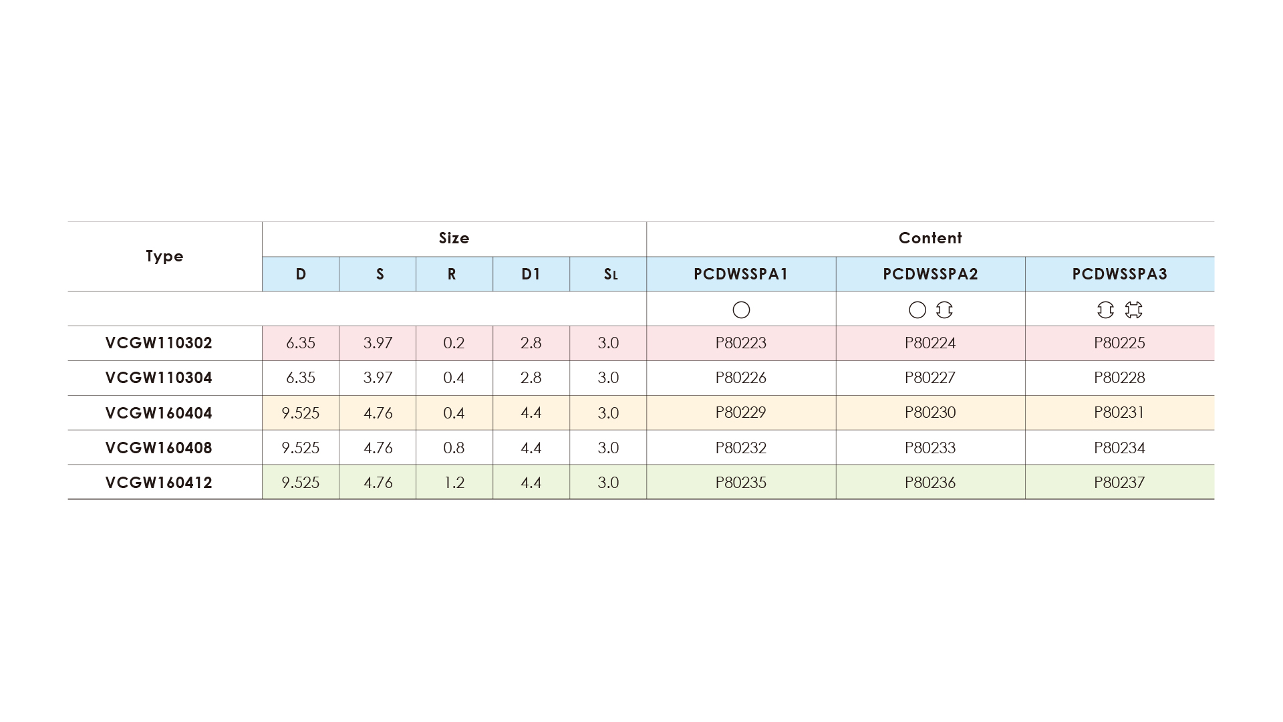Viewport: 1283px width, 722px height.
Task: Click the Size header
Action: click(x=454, y=239)
